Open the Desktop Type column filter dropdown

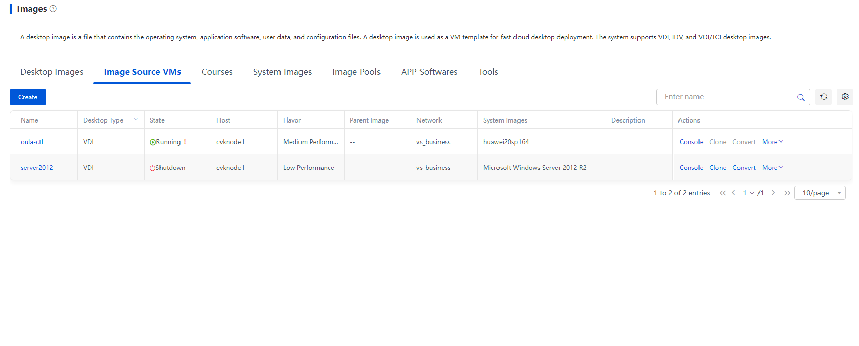pos(136,120)
